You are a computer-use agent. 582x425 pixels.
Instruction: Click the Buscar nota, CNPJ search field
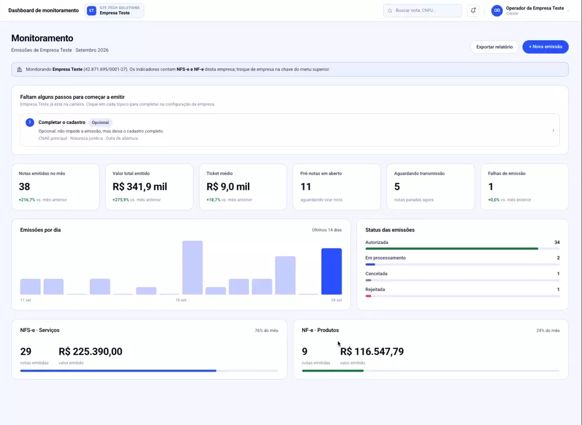(x=423, y=10)
